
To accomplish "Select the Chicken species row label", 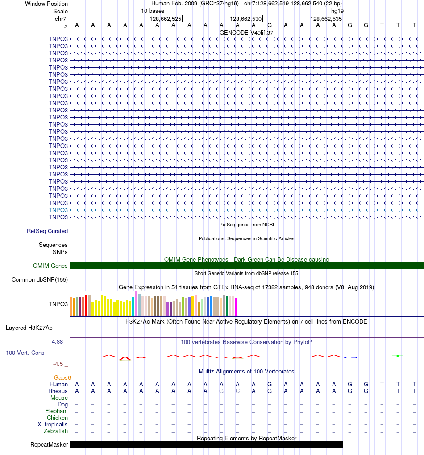I will click(57, 418).
